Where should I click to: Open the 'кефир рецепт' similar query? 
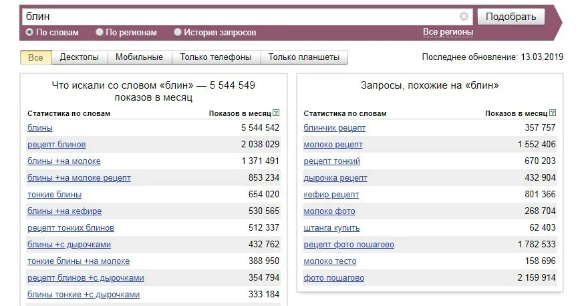(x=331, y=195)
